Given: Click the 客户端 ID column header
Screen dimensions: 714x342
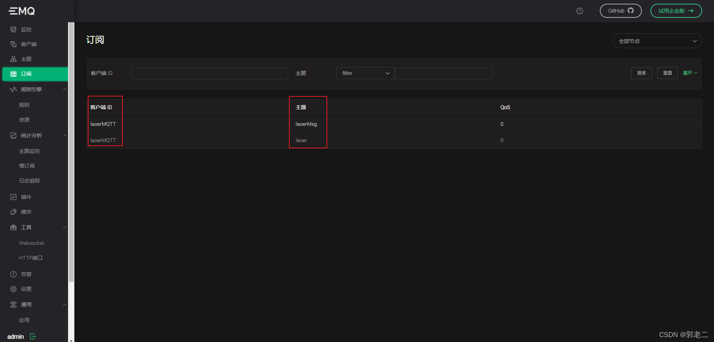Looking at the screenshot, I should point(101,107).
